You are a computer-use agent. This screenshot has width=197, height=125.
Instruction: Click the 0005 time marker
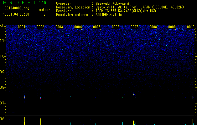[97, 27]
